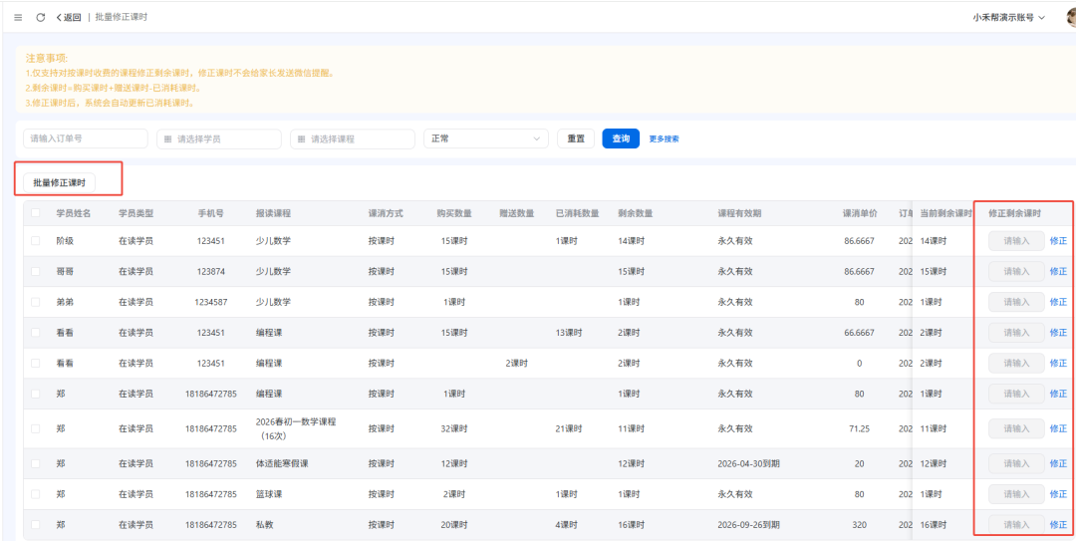
Task: Select the checkbox for student 弟弟
Action: (x=36, y=302)
